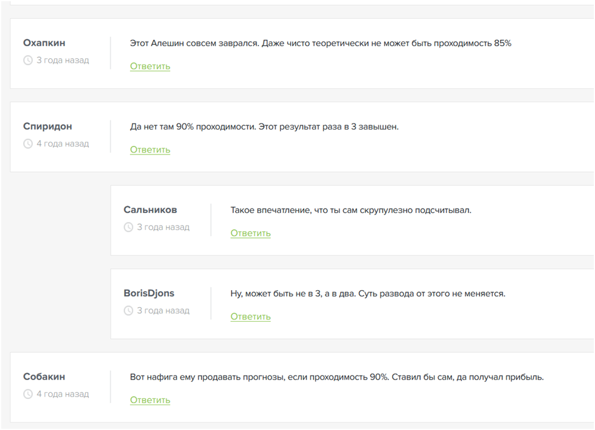Click Сальников's comment text about впечатление
The width and height of the screenshot is (595, 430).
(350, 210)
